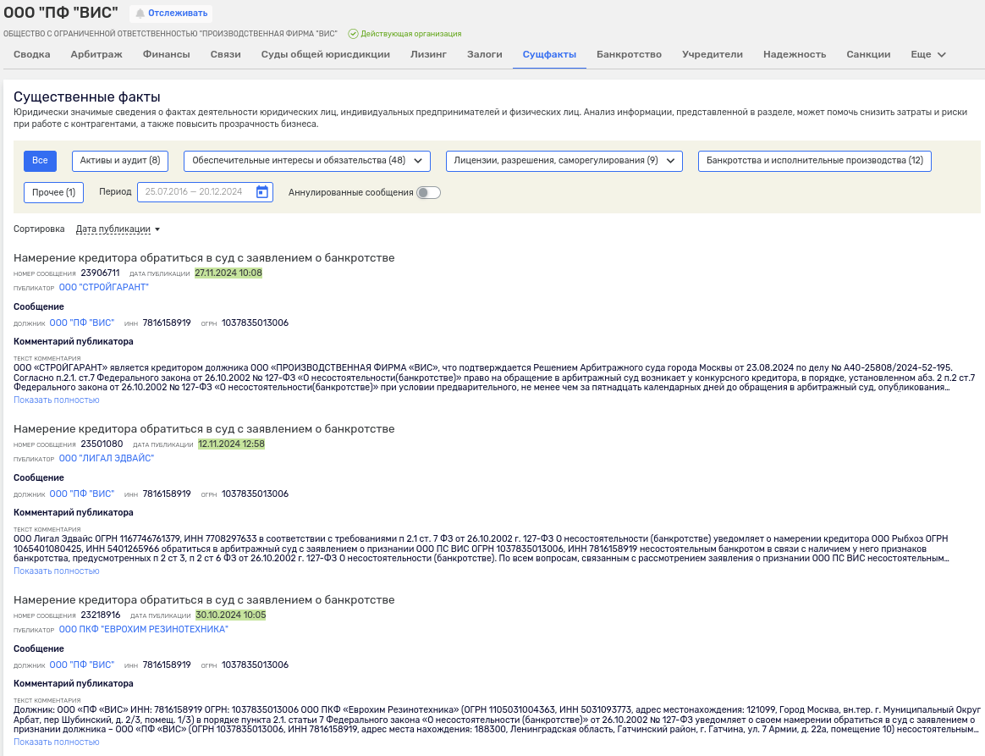Viewport: 985px width, 756px height.
Task: Expand Лицензии, разрешения, саморегулирования dropdown
Action: point(564,161)
